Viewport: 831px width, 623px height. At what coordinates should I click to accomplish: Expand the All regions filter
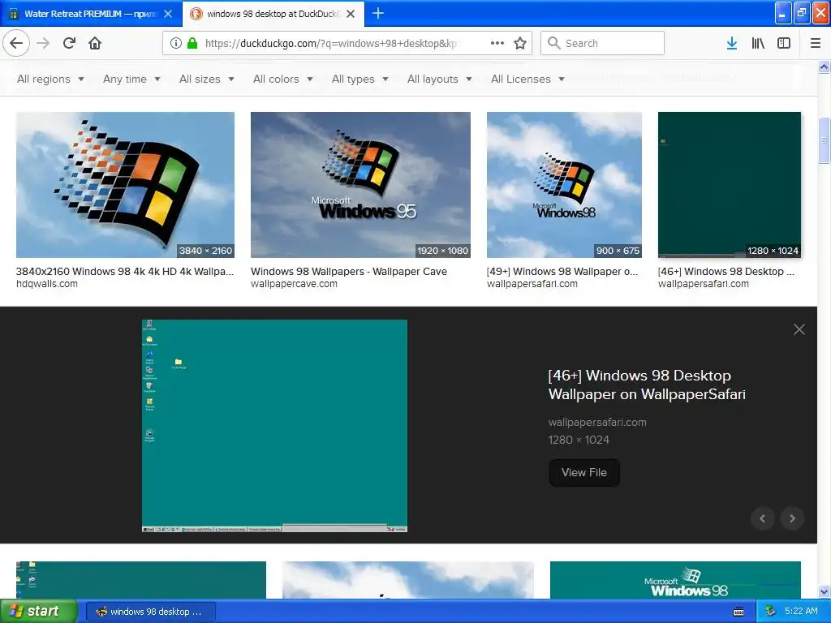pyautogui.click(x=50, y=79)
